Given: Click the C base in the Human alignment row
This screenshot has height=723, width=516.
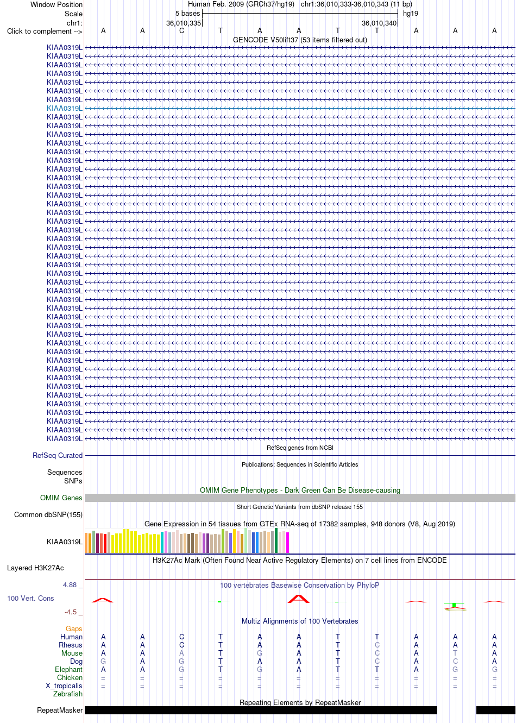Looking at the screenshot, I should [181, 637].
